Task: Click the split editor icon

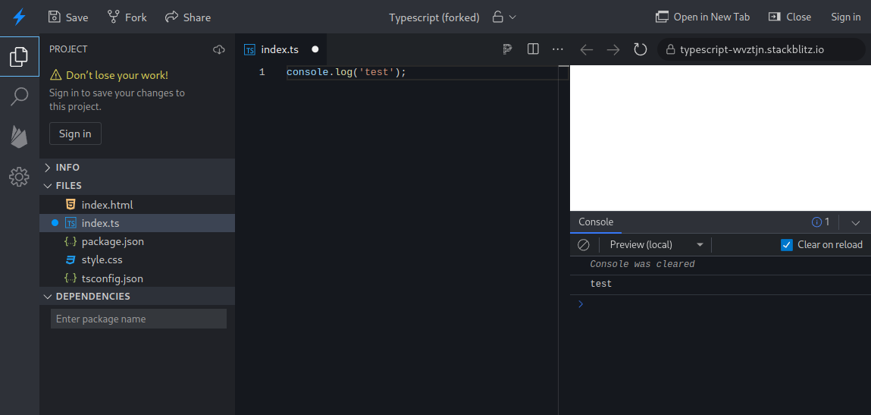Action: (533, 49)
